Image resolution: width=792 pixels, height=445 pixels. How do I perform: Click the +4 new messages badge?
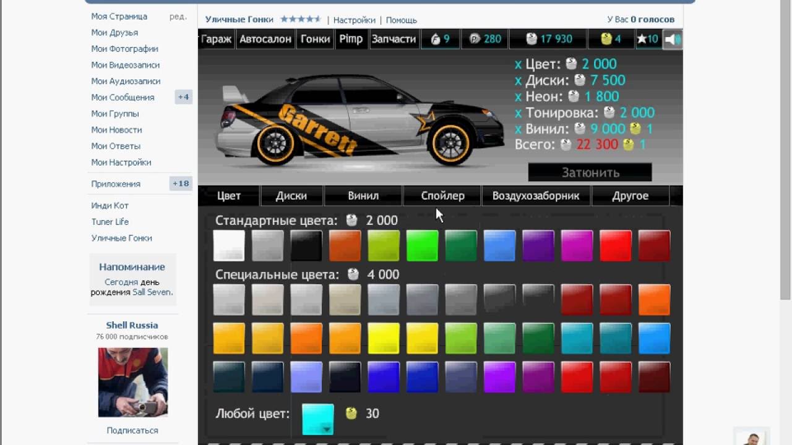(184, 97)
